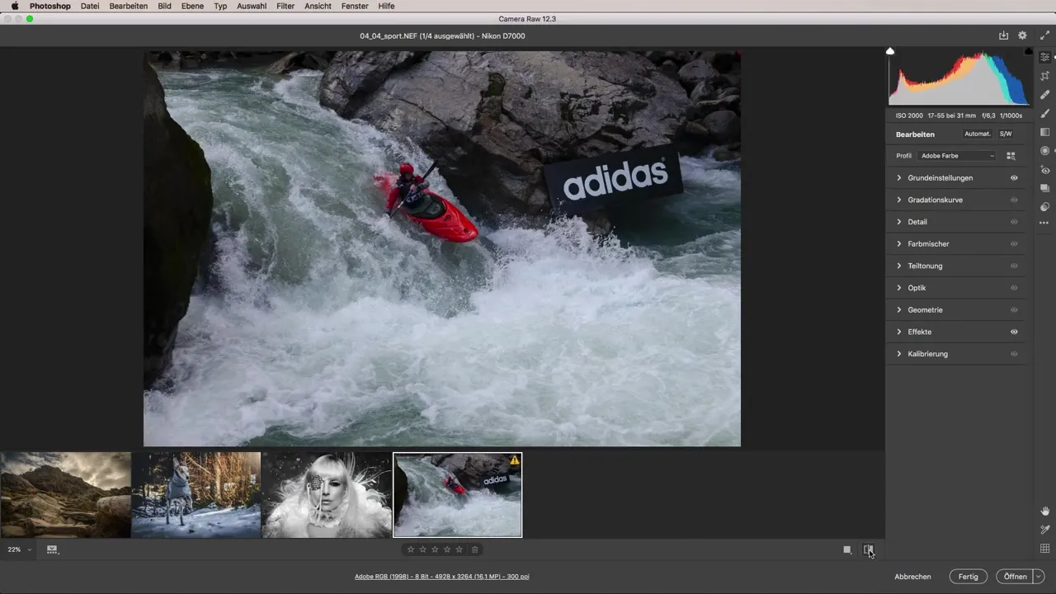Open the Ansicht menu
This screenshot has width=1056, height=594.
coord(318,6)
